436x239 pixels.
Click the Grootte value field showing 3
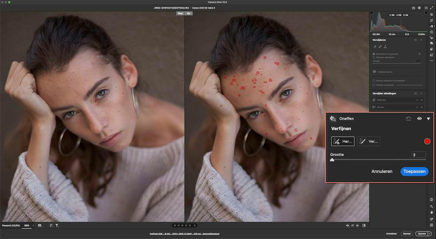(419, 155)
